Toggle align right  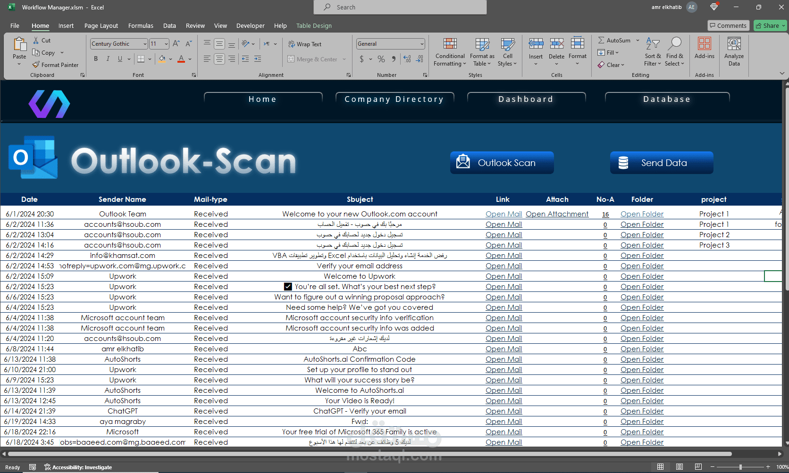pos(232,59)
